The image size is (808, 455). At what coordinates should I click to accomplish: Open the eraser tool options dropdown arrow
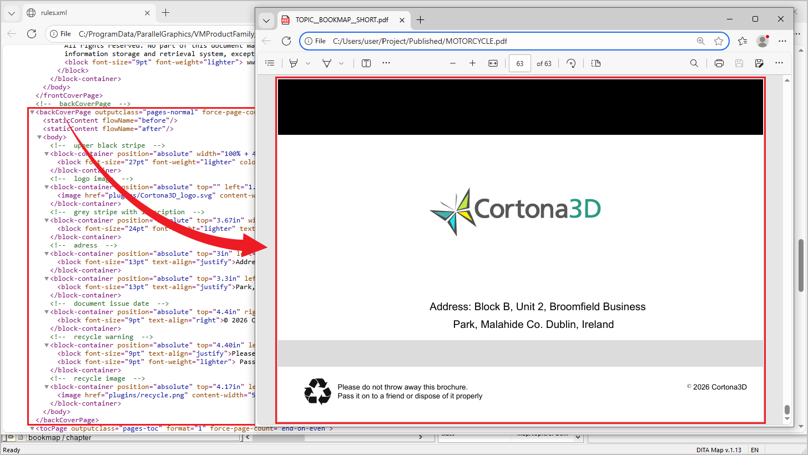[x=341, y=63]
